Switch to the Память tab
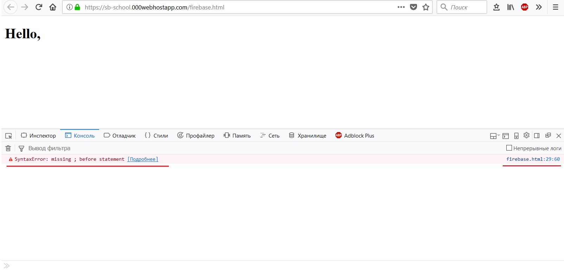 (237, 135)
